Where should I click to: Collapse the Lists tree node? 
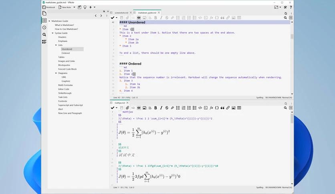56,45
